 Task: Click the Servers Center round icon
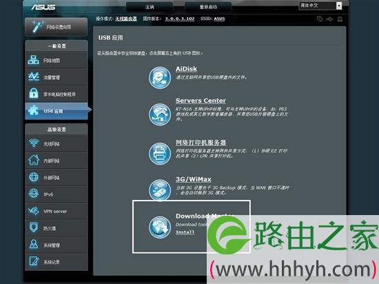pyautogui.click(x=160, y=114)
